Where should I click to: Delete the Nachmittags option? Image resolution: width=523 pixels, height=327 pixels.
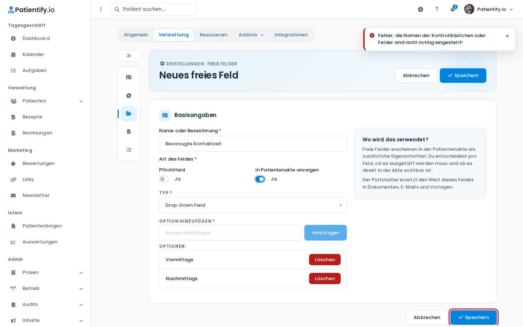coord(325,279)
